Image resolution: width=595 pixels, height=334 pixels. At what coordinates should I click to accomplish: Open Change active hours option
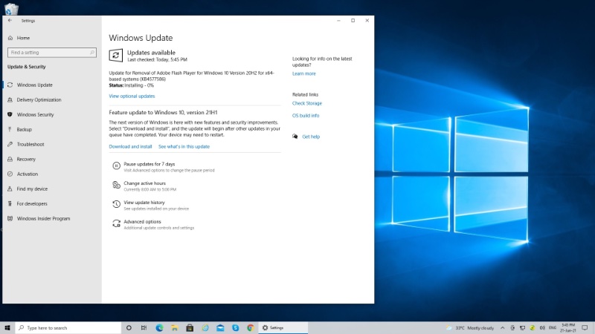click(x=144, y=183)
